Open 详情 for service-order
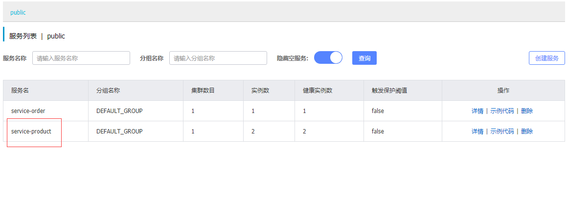The image size is (568, 207). point(477,111)
